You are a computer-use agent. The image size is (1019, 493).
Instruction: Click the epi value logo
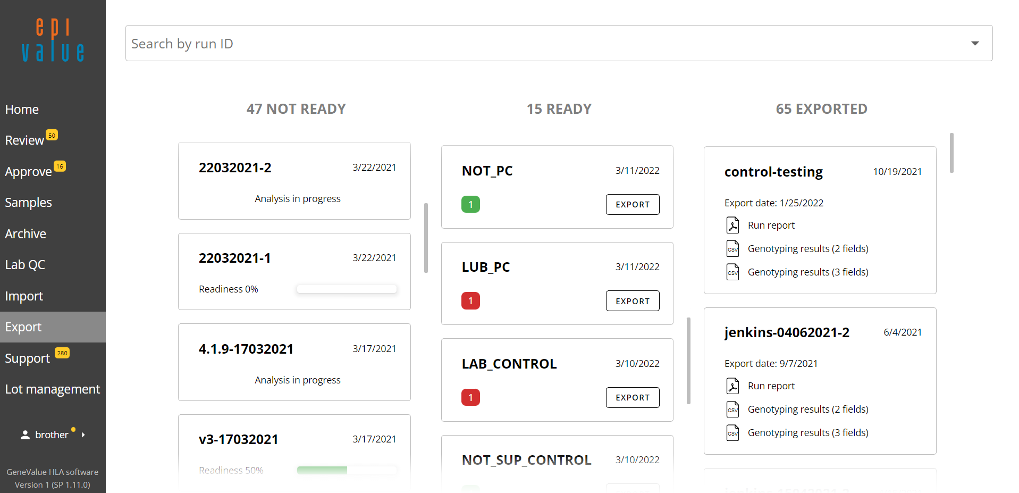point(53,40)
